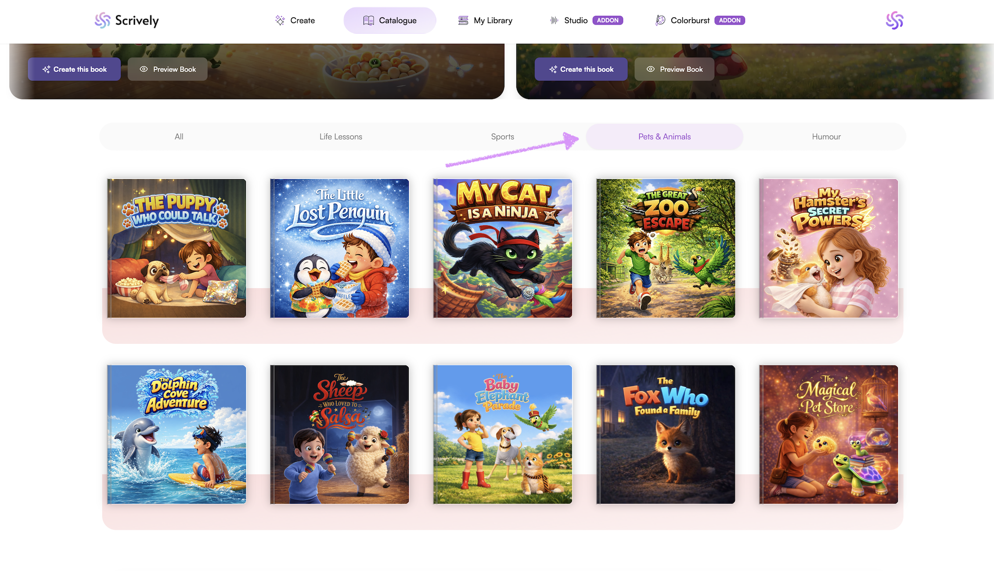Open Dolphin Cove Adventure book cover
Viewport: 994px width, 571px height.
176,434
